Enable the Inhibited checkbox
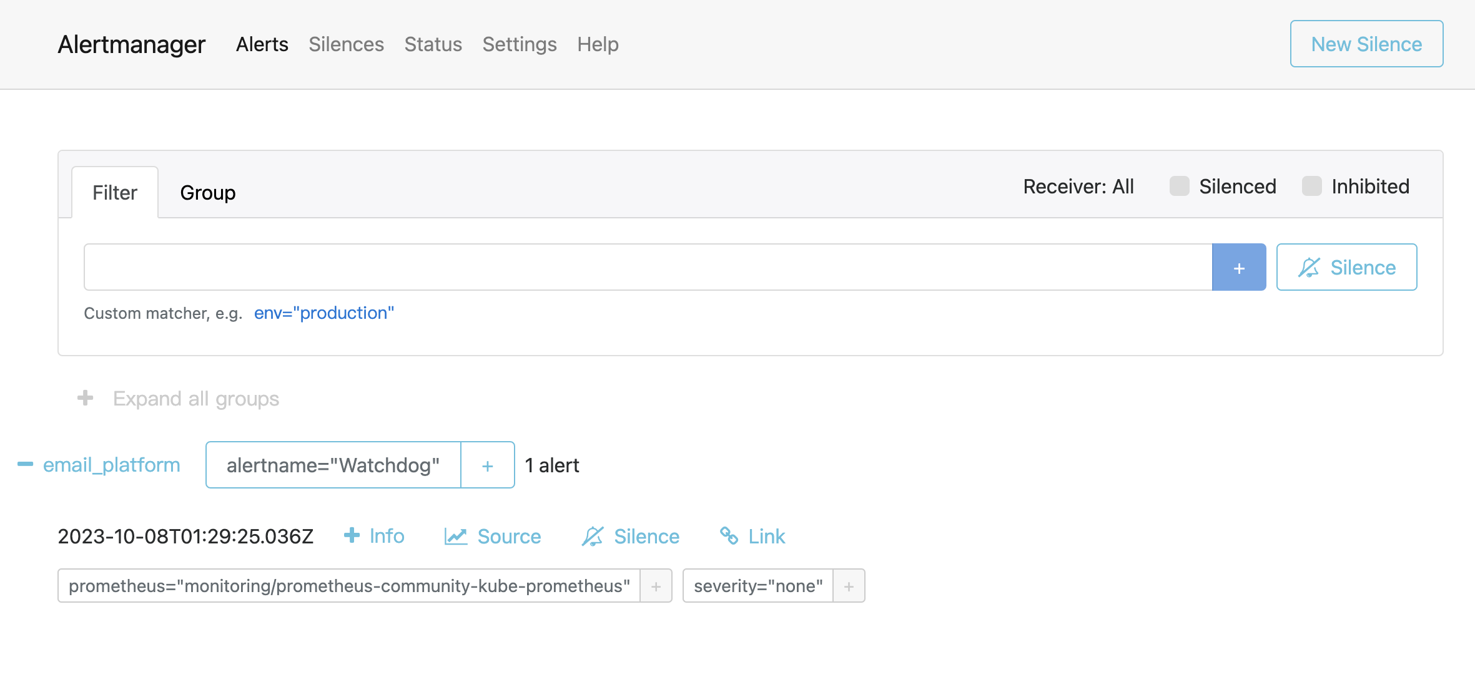Image resolution: width=1475 pixels, height=700 pixels. [1311, 186]
